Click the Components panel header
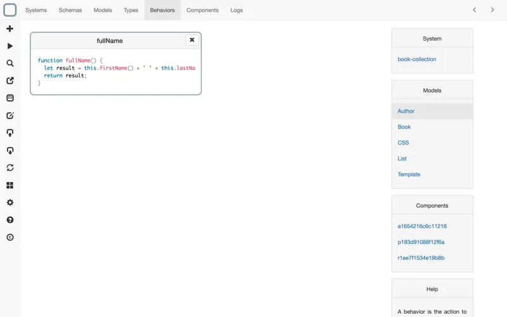Image resolution: width=507 pixels, height=317 pixels. [432, 205]
